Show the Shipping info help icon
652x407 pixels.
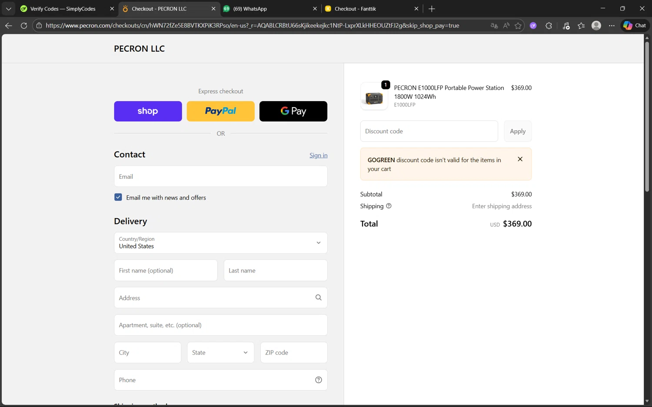[x=389, y=206]
